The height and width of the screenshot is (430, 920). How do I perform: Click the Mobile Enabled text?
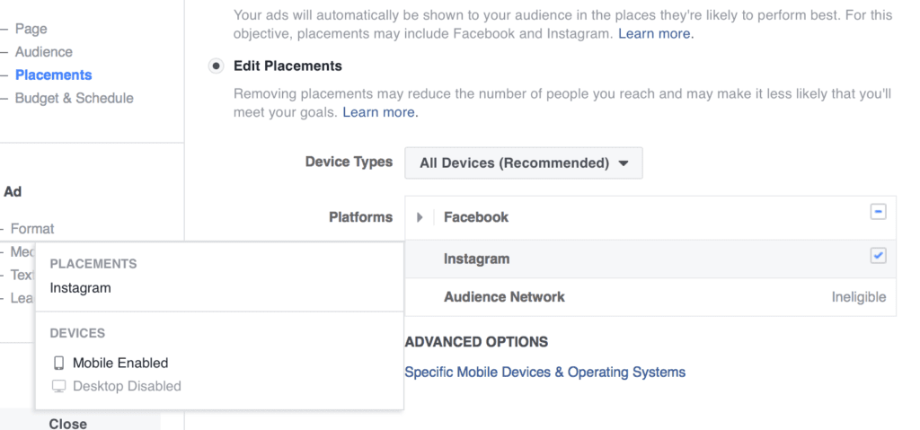120,364
